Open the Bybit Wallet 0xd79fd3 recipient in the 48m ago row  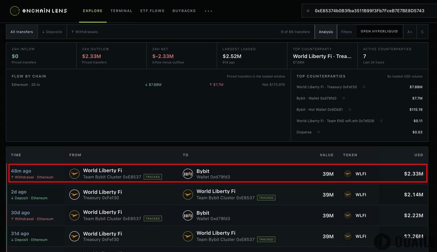pos(213,174)
